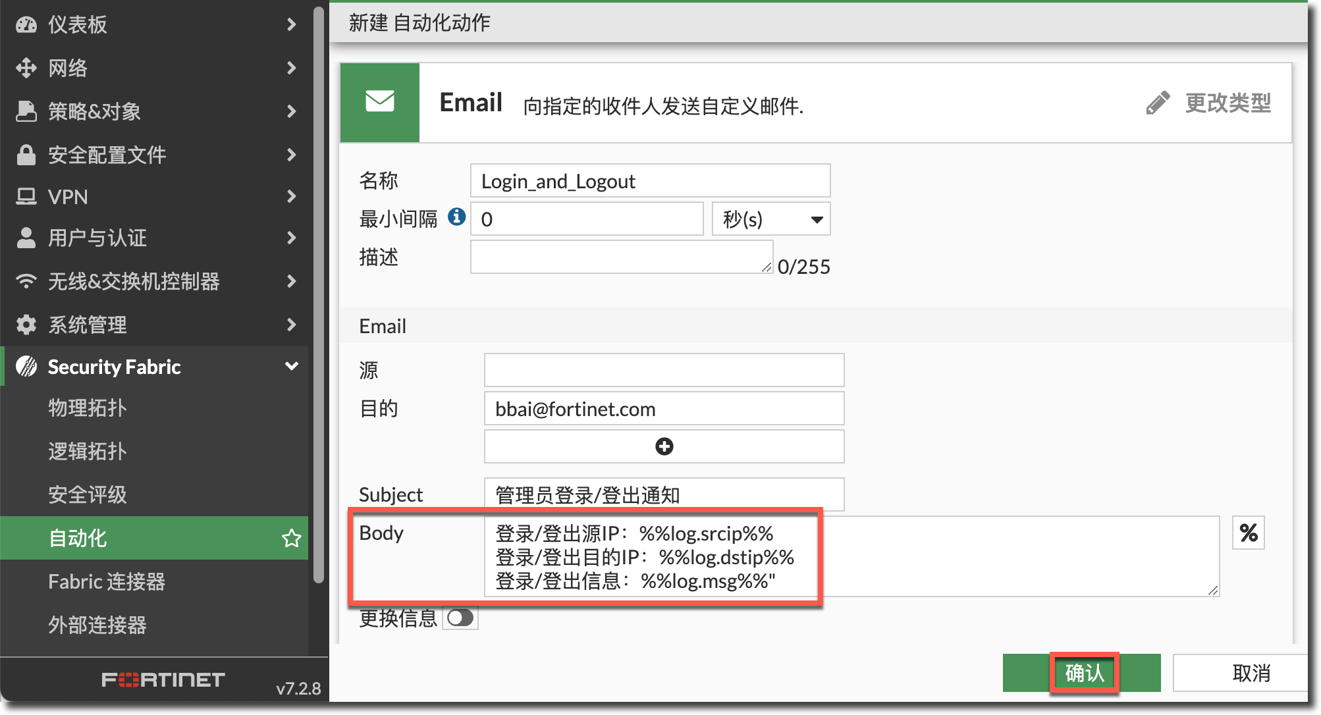The width and height of the screenshot is (1321, 715).
Task: Select 安全评级 in the sidebar
Action: (87, 494)
